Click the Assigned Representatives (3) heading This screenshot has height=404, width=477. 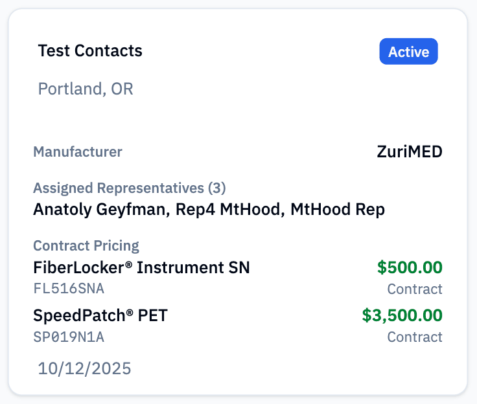(129, 188)
